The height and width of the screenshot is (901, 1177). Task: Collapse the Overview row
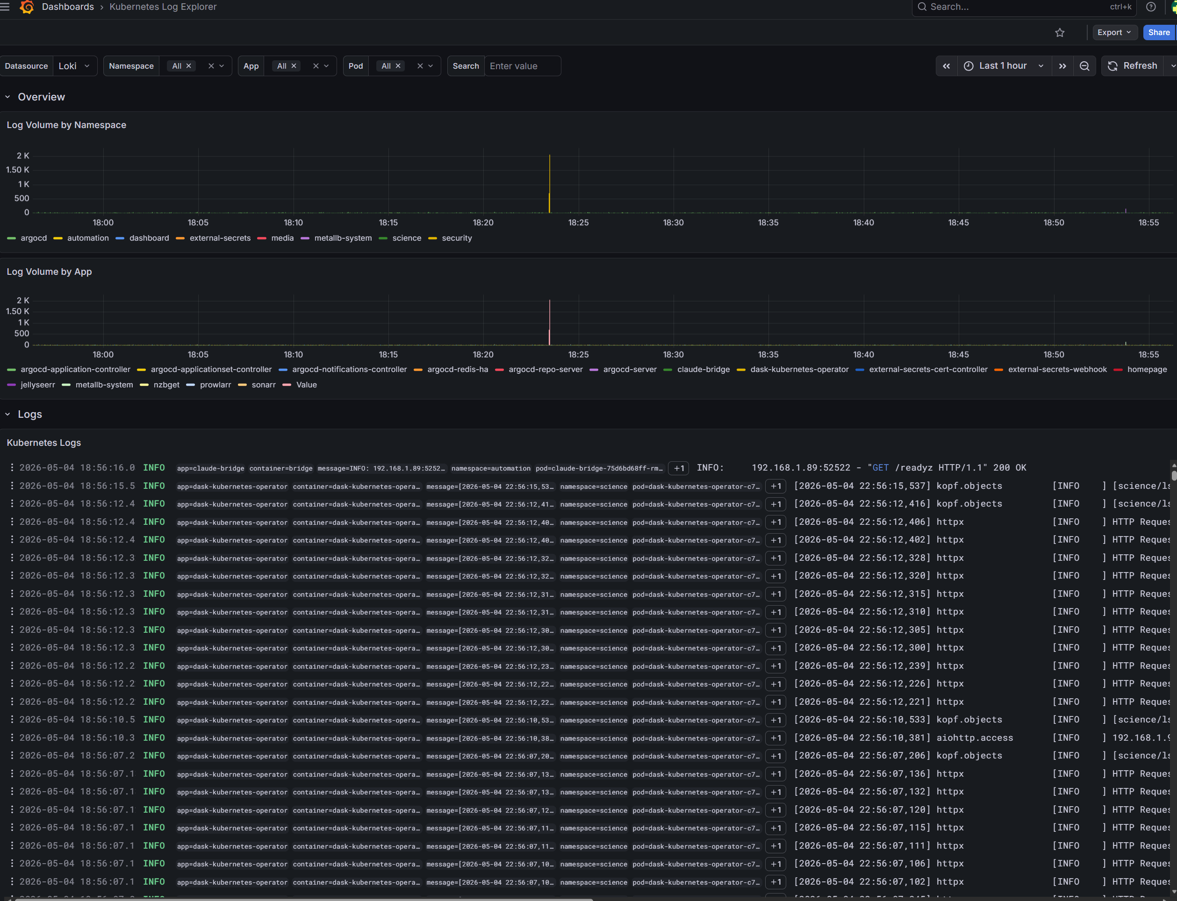[x=7, y=97]
